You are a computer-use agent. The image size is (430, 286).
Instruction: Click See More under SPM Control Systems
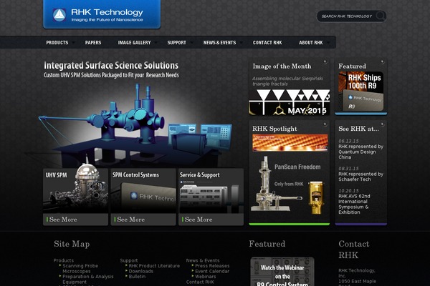[x=131, y=220]
